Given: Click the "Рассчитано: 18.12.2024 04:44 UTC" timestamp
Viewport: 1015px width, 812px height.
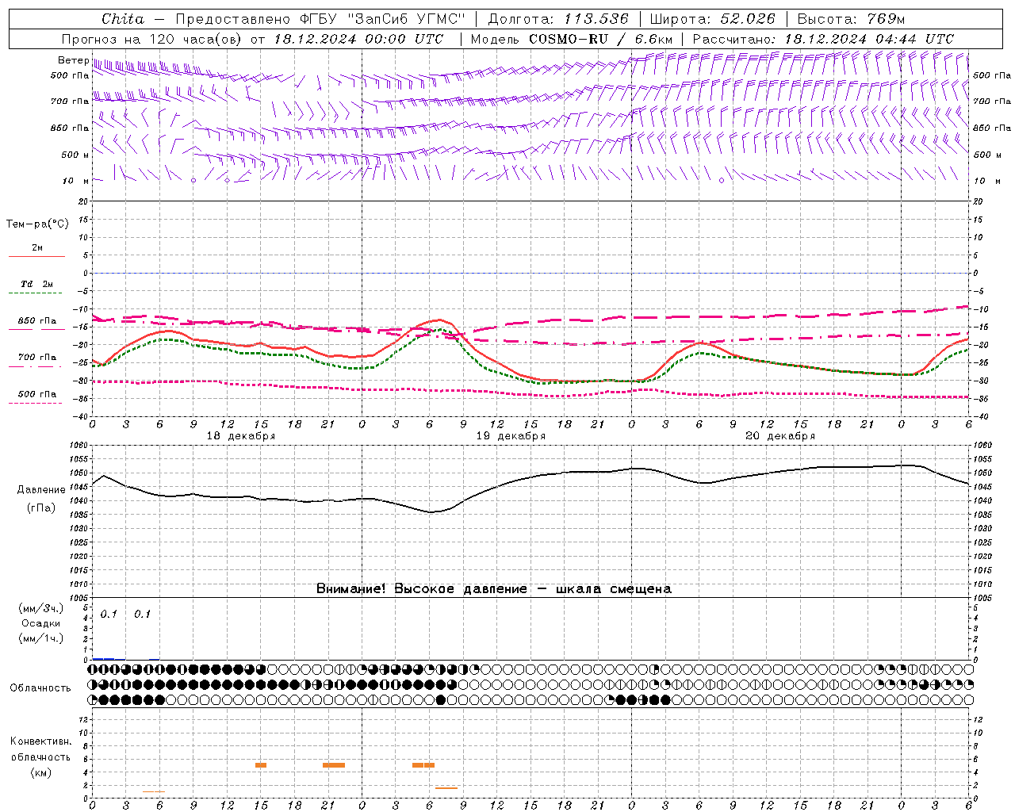Looking at the screenshot, I should tap(823, 39).
